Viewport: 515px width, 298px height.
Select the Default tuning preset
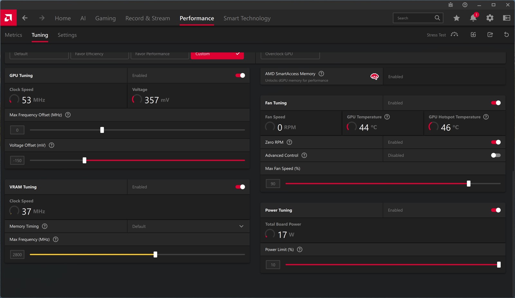tap(39, 55)
